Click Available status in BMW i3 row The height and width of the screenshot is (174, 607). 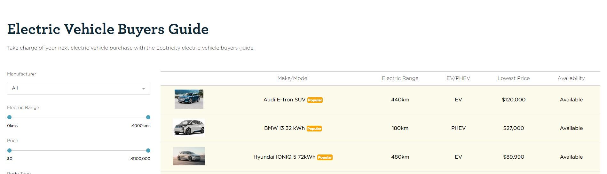pos(571,128)
